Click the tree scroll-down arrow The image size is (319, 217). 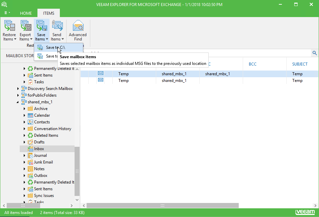(x=77, y=200)
